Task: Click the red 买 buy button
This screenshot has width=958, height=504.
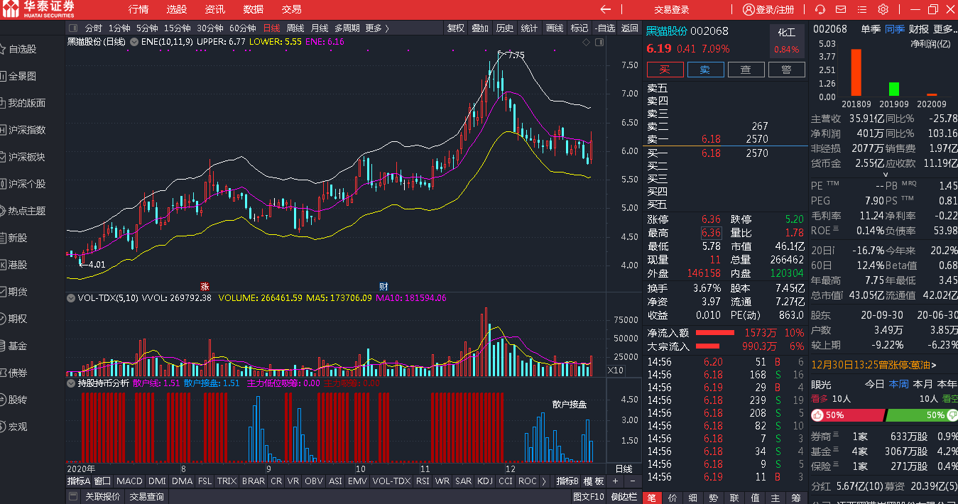Action: (x=665, y=70)
